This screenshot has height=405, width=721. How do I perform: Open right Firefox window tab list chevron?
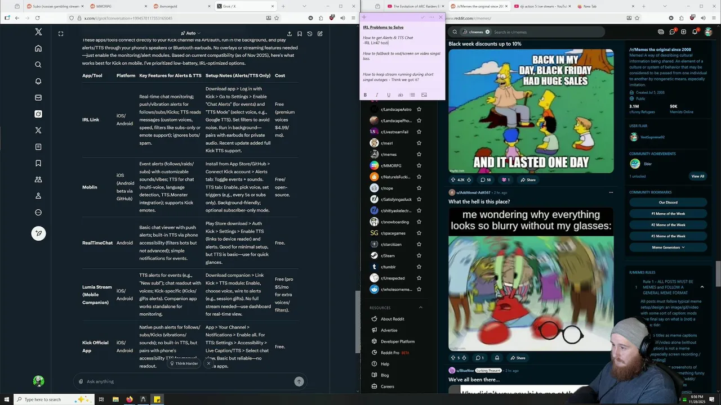(666, 6)
